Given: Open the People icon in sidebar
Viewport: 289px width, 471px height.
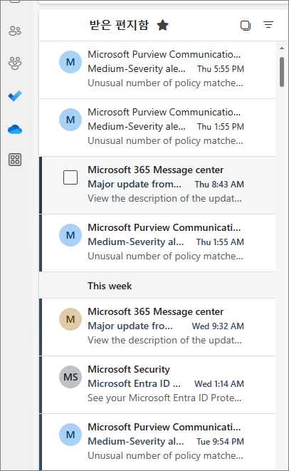Looking at the screenshot, I should 15,31.
